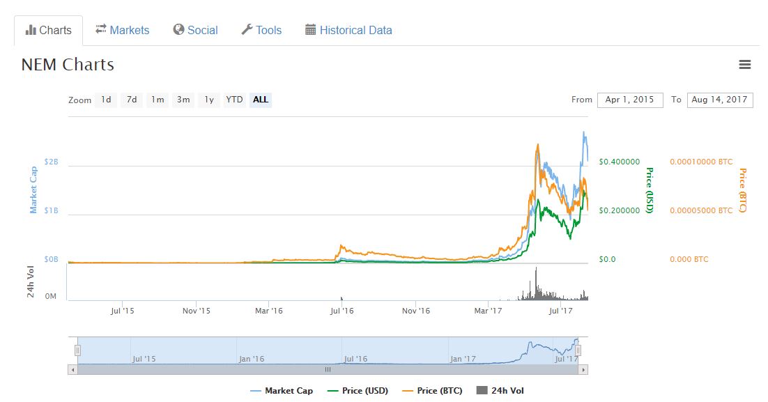768x402 pixels.
Task: Click the Price (BTC) vertical axis title
Action: click(x=742, y=190)
